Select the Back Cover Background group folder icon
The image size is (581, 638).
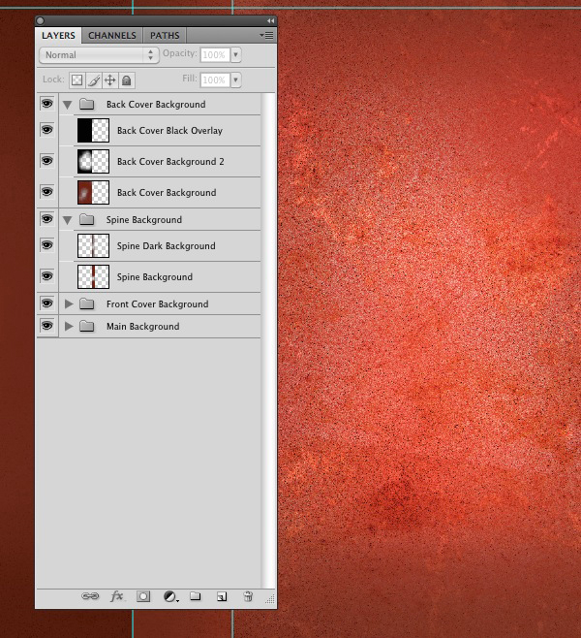point(86,104)
